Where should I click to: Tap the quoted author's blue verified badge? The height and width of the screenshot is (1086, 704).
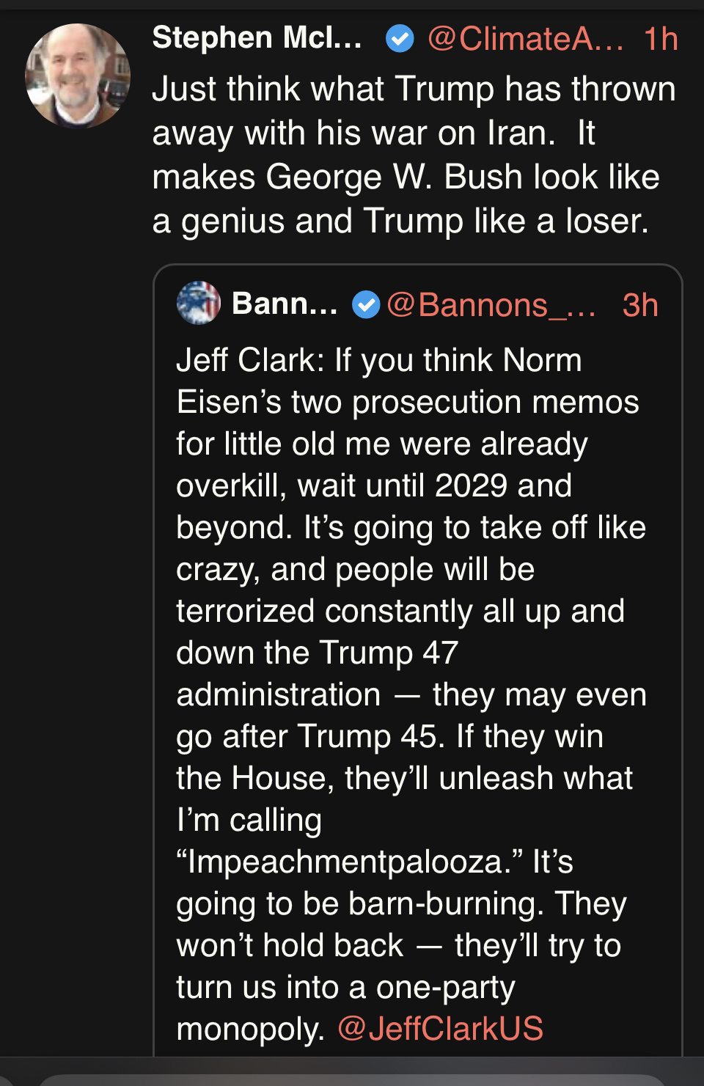point(366,304)
